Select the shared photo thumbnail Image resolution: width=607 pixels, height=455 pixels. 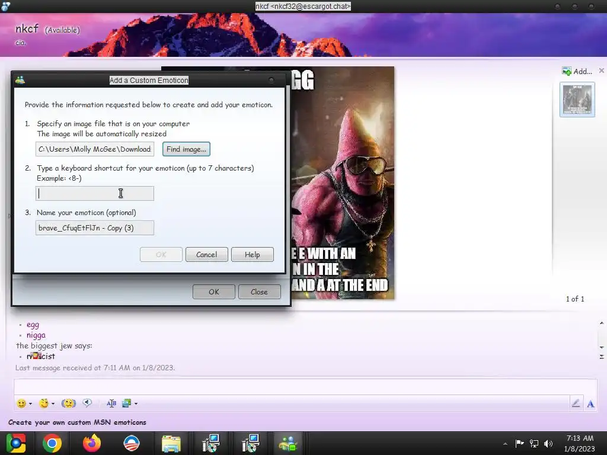[x=577, y=100]
